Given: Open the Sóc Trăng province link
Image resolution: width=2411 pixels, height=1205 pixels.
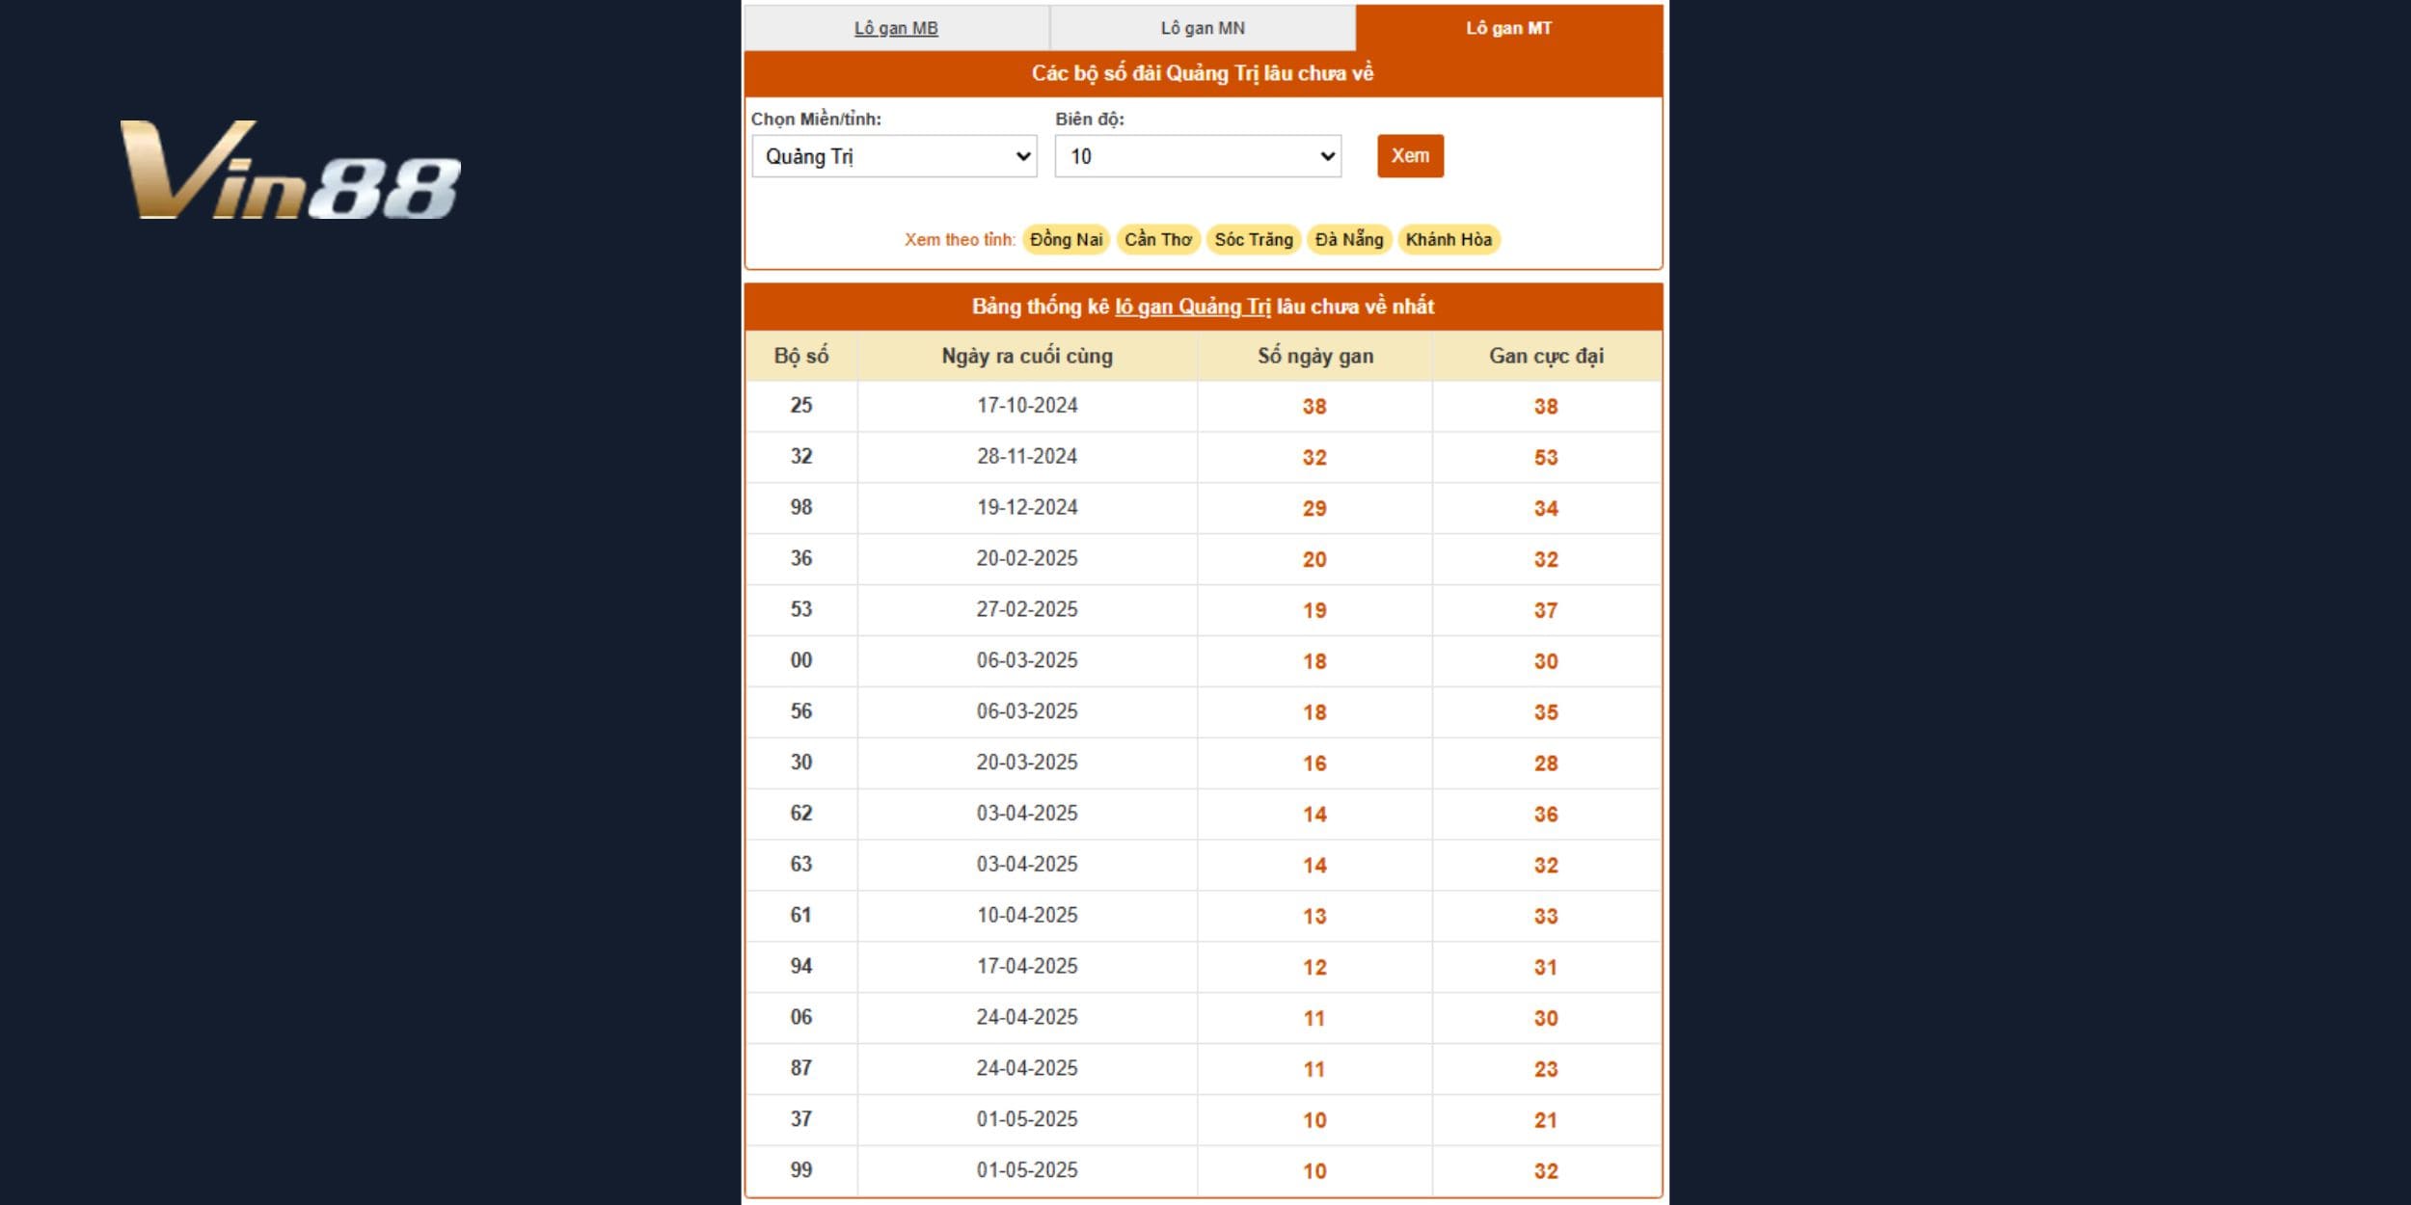Looking at the screenshot, I should 1254,239.
